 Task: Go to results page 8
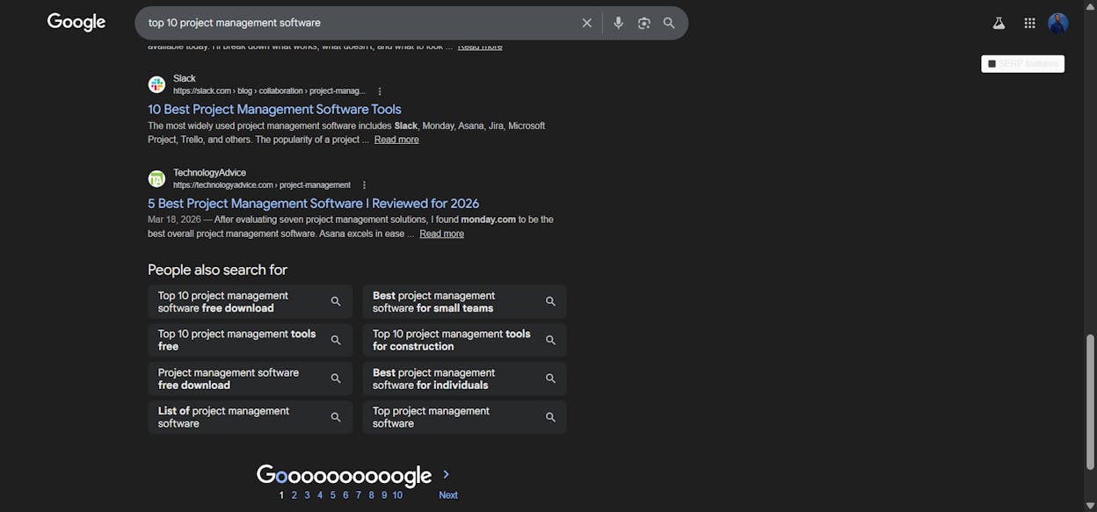(371, 495)
